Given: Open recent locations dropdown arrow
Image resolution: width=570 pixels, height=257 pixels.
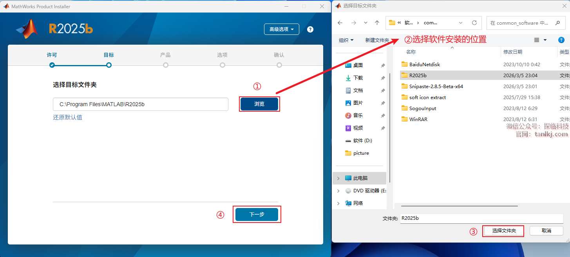Looking at the screenshot, I should point(366,23).
